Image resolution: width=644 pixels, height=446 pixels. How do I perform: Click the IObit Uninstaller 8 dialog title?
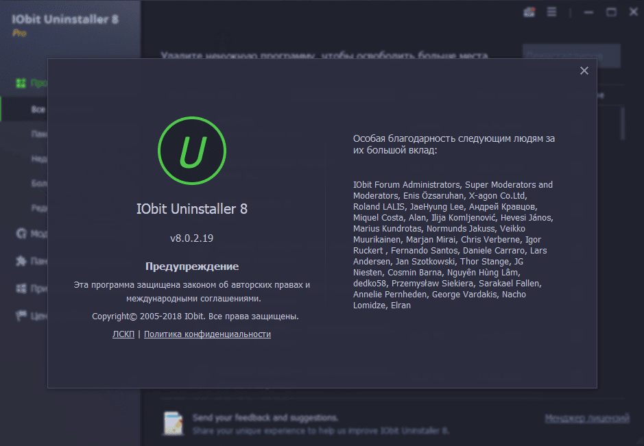point(192,209)
